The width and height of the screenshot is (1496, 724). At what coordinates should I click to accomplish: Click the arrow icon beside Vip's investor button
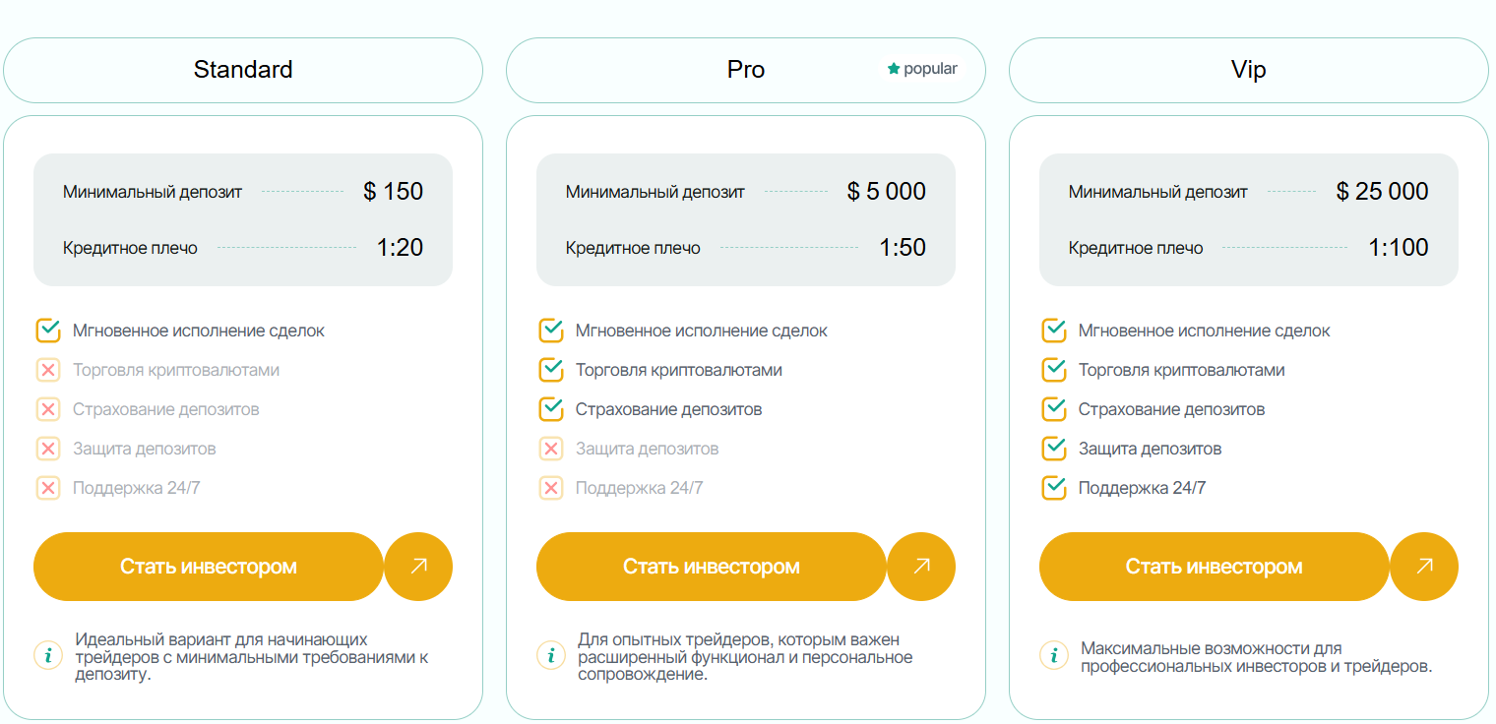pos(1424,566)
